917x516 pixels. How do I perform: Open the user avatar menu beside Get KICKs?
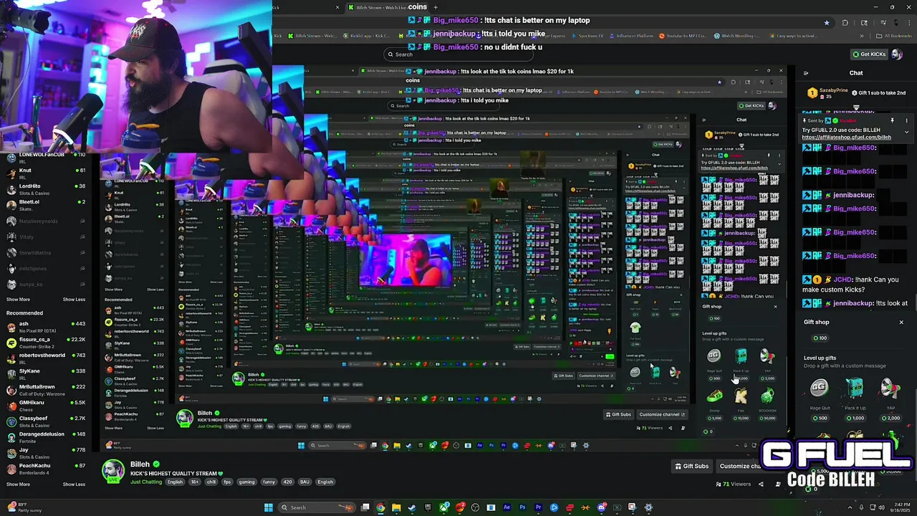898,54
